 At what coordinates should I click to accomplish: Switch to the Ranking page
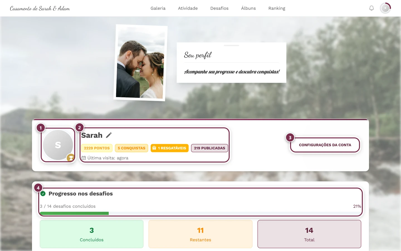277,8
